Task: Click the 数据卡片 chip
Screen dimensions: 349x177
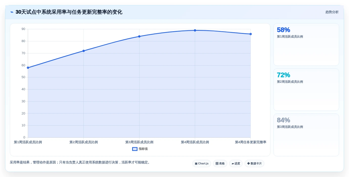Action: pos(254,164)
